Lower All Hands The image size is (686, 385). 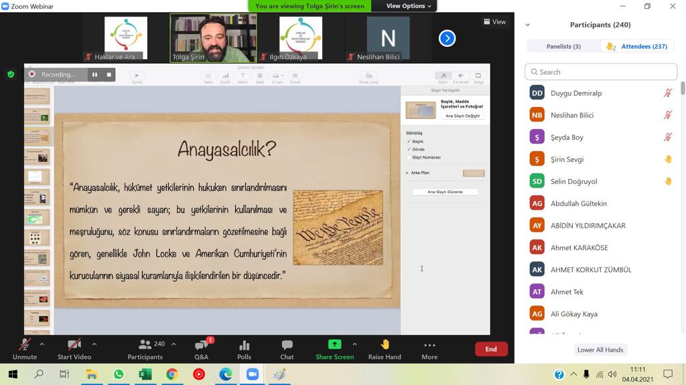pos(600,350)
